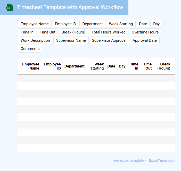
Task: Click the Day column header
Action: [x=122, y=66]
